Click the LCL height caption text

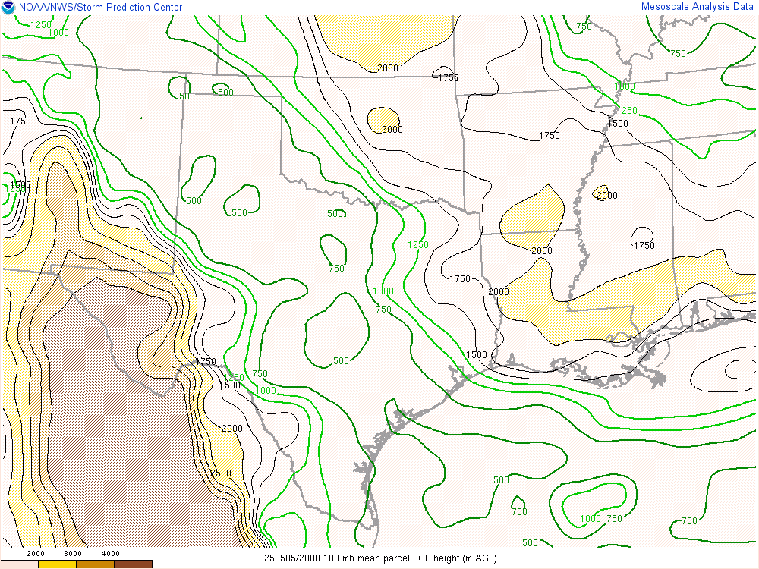point(380,558)
